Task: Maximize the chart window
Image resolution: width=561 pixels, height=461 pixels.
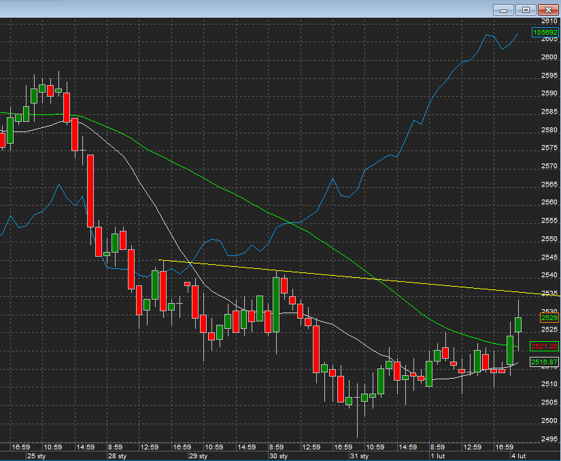Action: point(526,10)
